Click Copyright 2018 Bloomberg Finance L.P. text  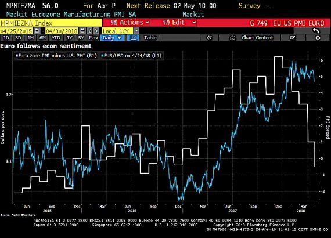click(x=254, y=225)
